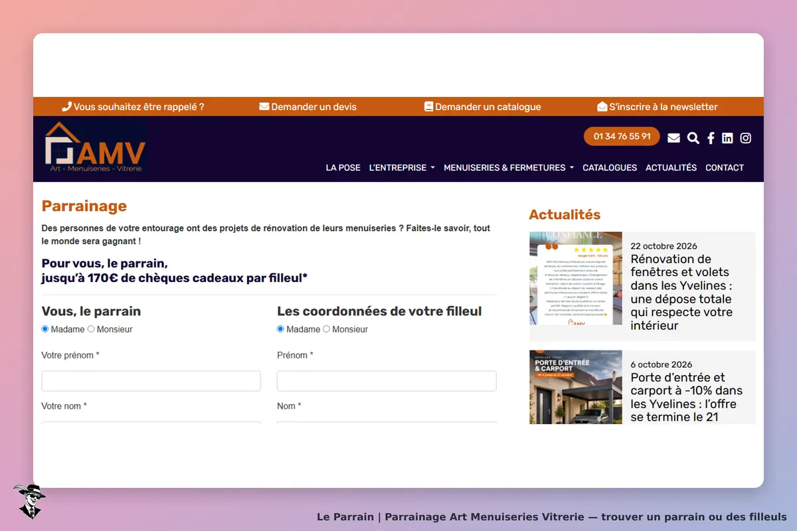The image size is (797, 531).
Task: Select Monsieur for the filleul
Action: tap(326, 329)
